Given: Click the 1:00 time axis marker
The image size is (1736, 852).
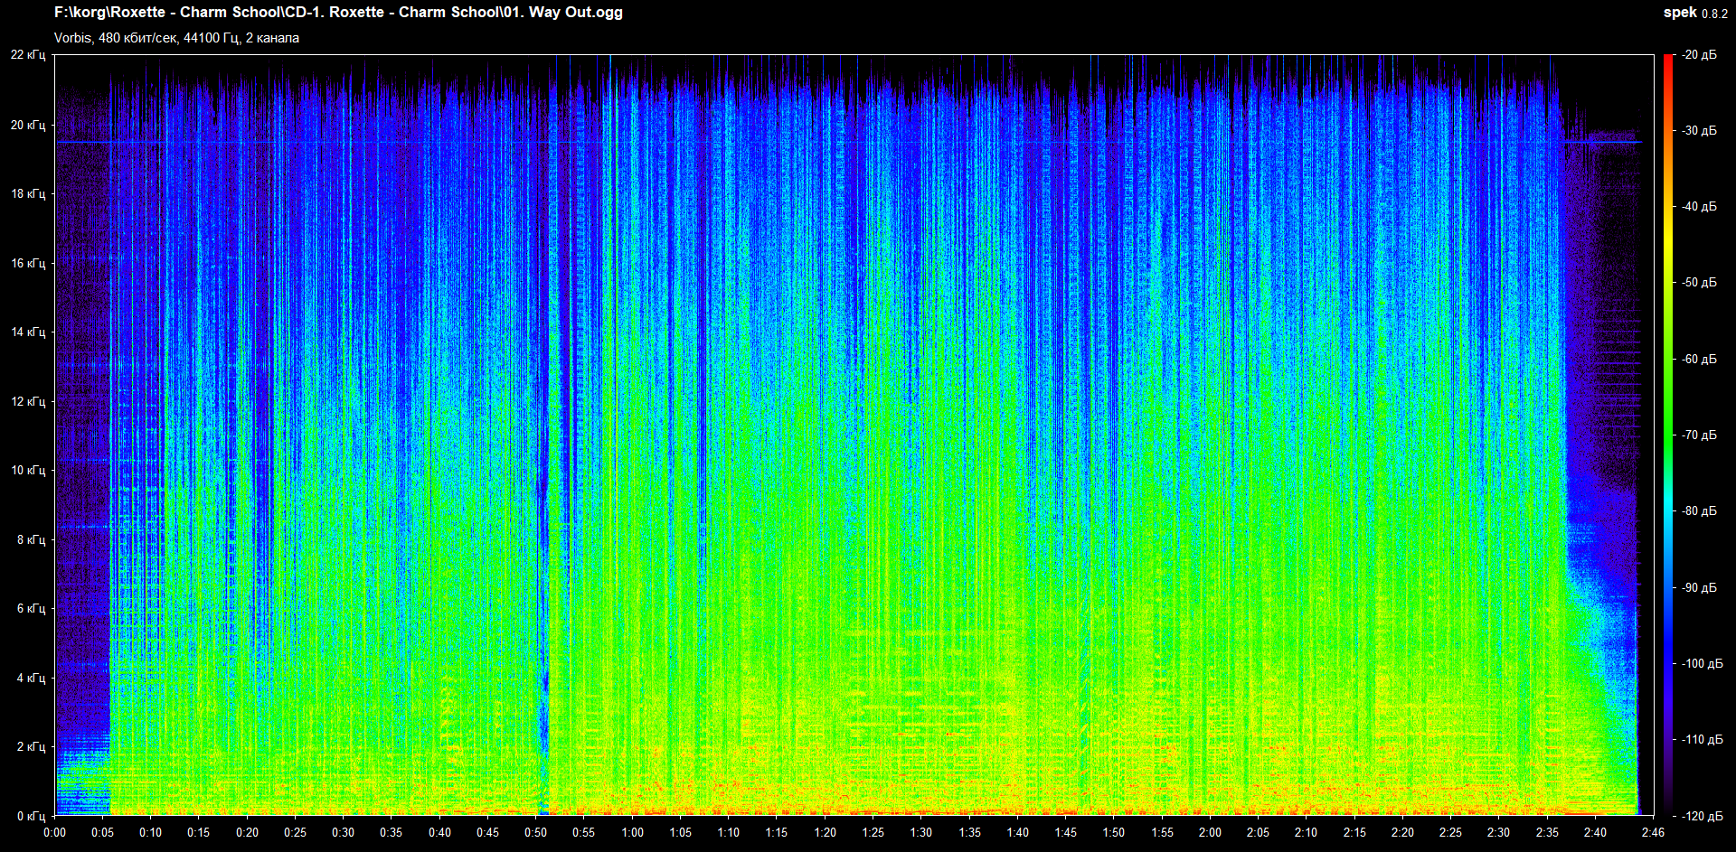Looking at the screenshot, I should pos(632,832).
